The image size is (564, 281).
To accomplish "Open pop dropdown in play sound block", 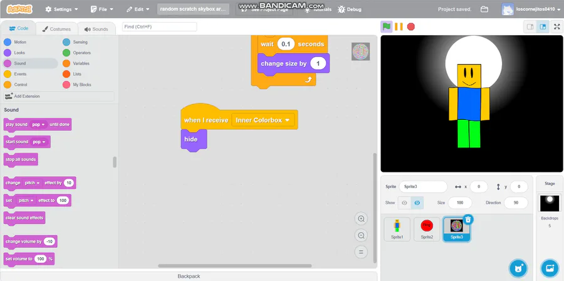I will (x=38, y=124).
